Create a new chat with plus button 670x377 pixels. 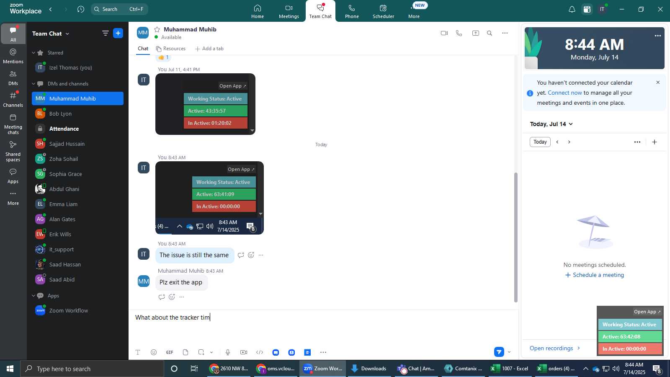point(118,33)
